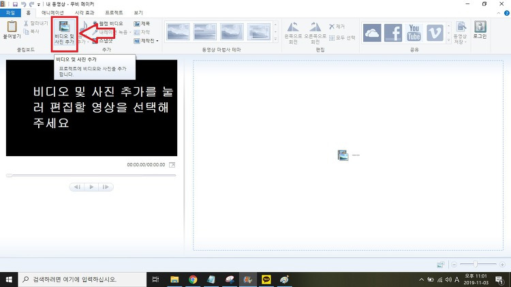Select the fourth AutoMovie theme thumbnail

point(259,31)
